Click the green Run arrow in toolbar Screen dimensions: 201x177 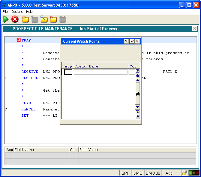6,19
